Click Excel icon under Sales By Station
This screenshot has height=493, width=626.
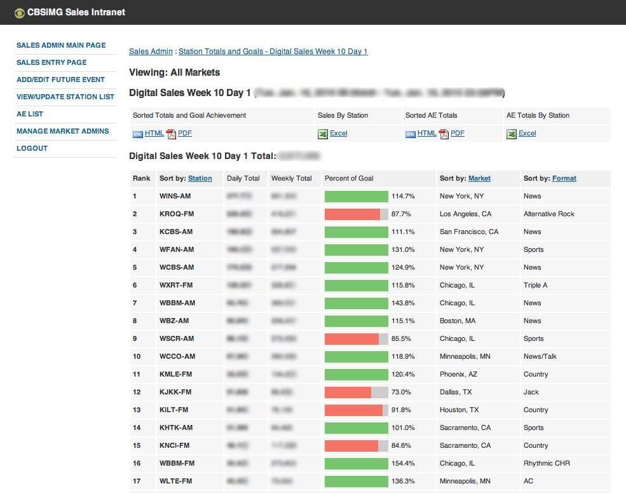click(x=323, y=134)
